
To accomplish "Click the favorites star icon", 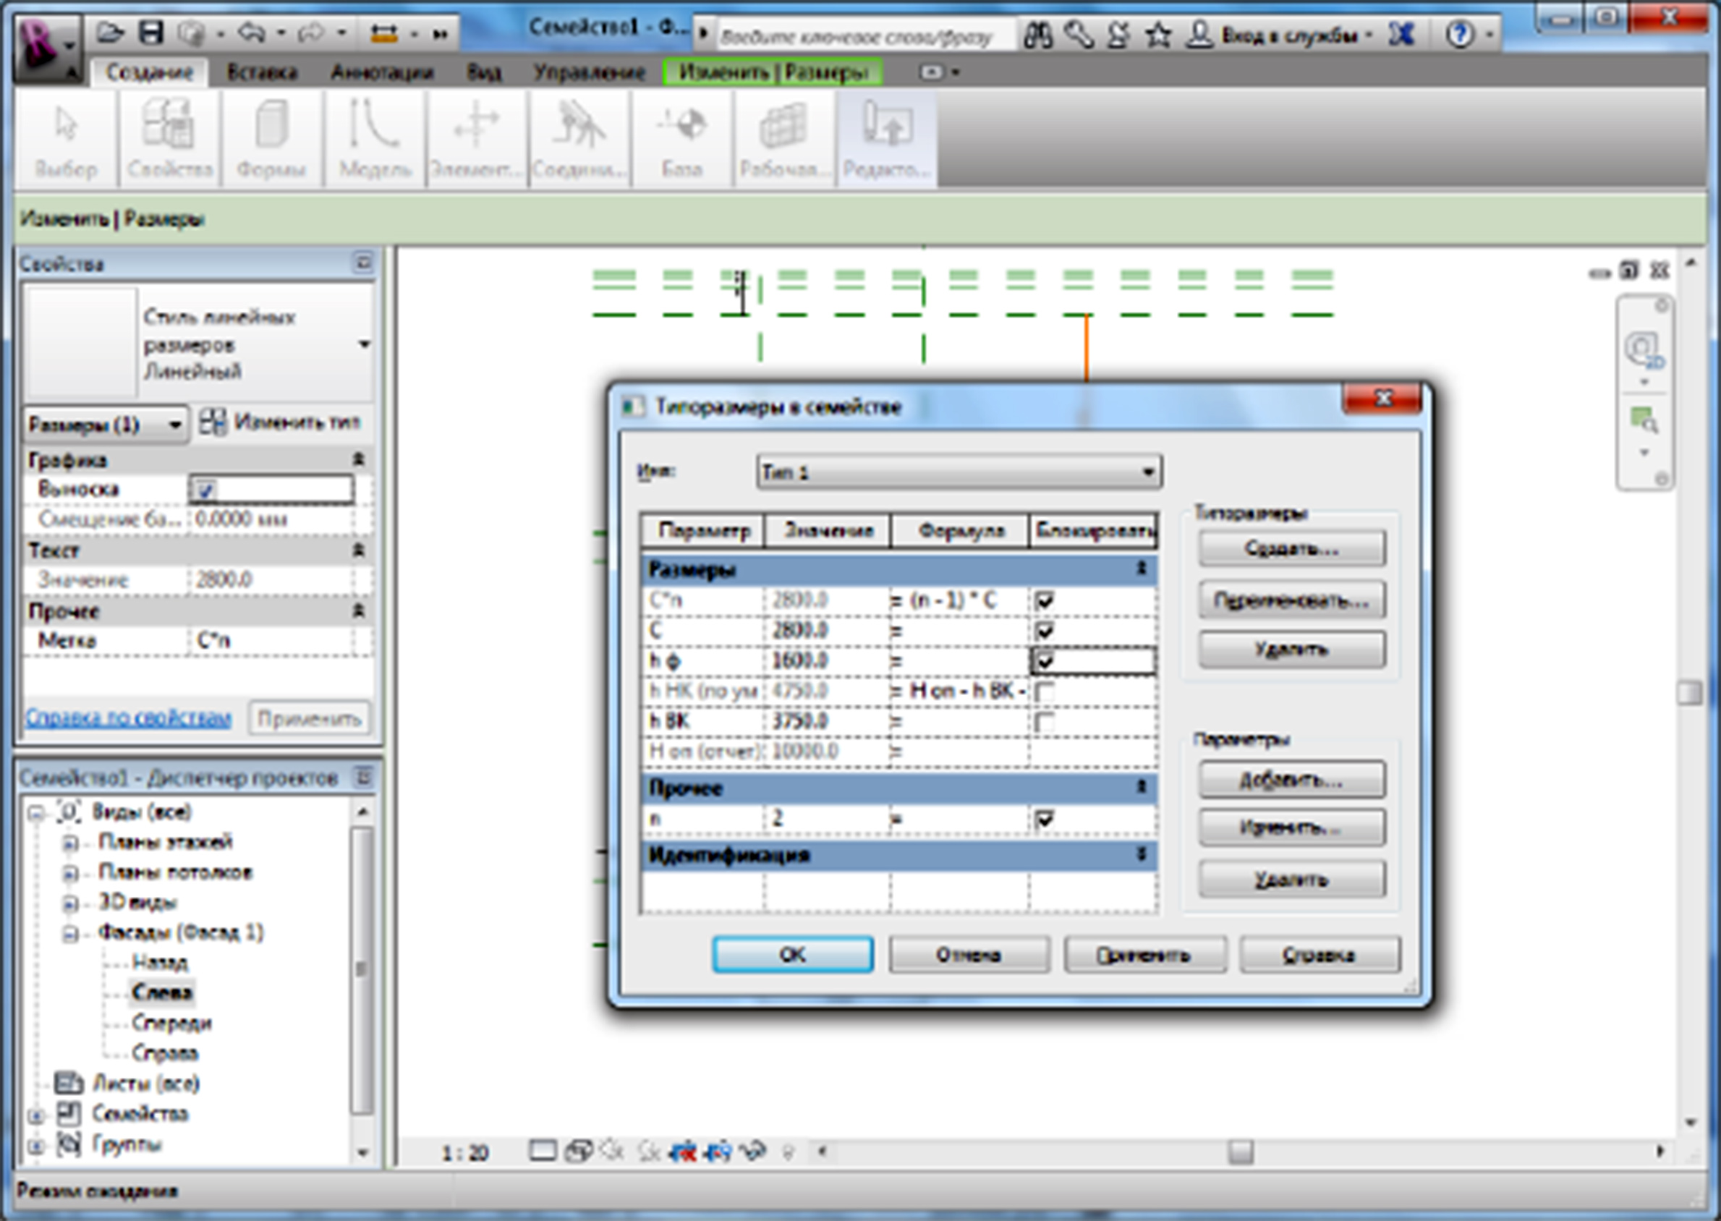I will pos(1158,35).
